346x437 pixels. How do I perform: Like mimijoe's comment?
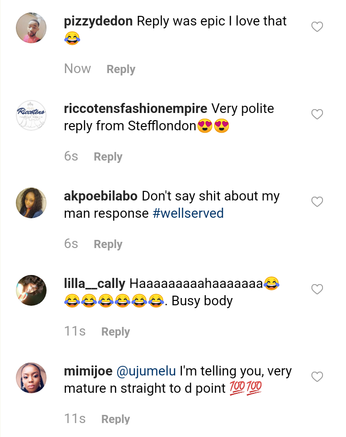tap(317, 377)
